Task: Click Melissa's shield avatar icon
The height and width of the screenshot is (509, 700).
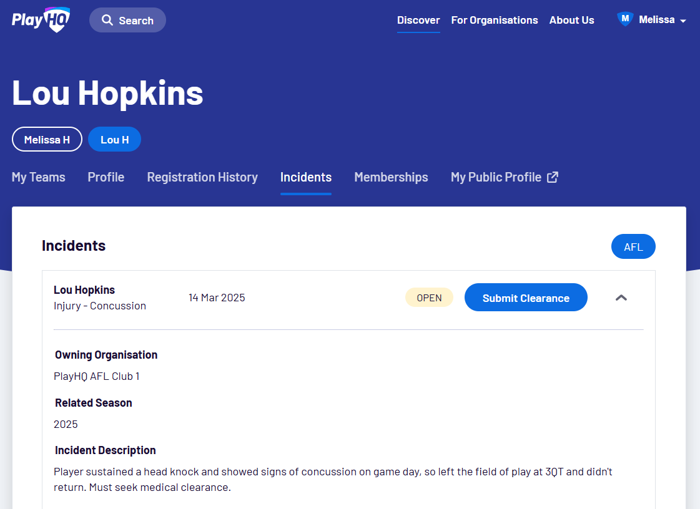Action: [x=625, y=19]
